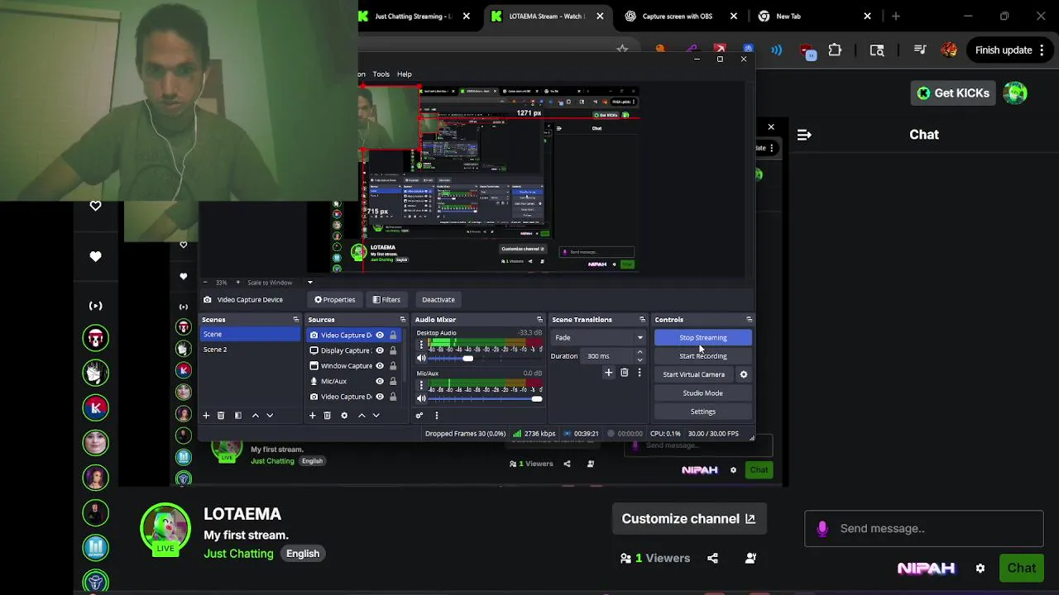Viewport: 1059px width, 595px height.
Task: Click Start Recording button
Action: pos(703,356)
